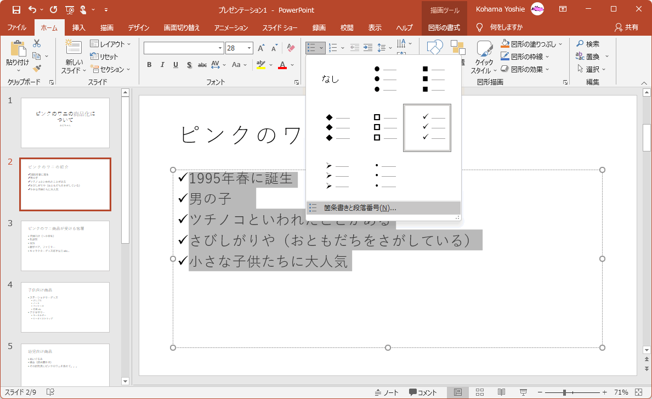Decrease the list indent level
This screenshot has height=399, width=652.
[x=354, y=48]
